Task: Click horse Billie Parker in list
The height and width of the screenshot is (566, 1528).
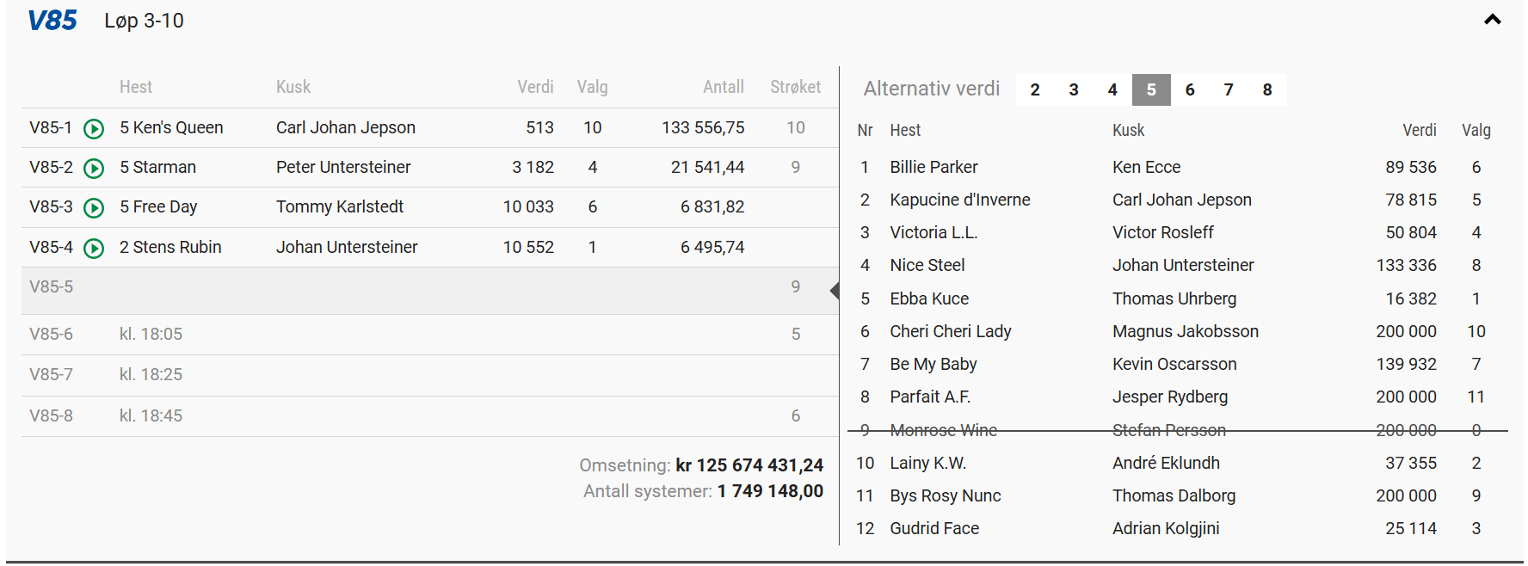Action: [933, 168]
